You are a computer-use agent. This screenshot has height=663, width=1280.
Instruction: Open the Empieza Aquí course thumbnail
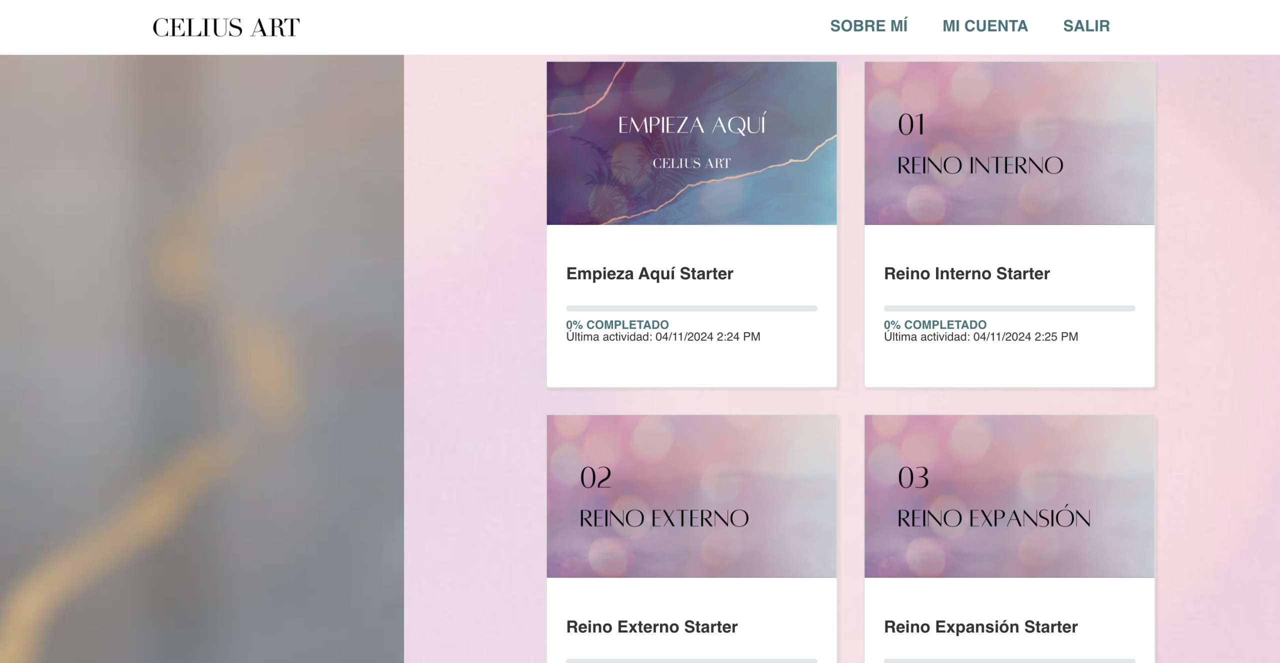coord(691,143)
